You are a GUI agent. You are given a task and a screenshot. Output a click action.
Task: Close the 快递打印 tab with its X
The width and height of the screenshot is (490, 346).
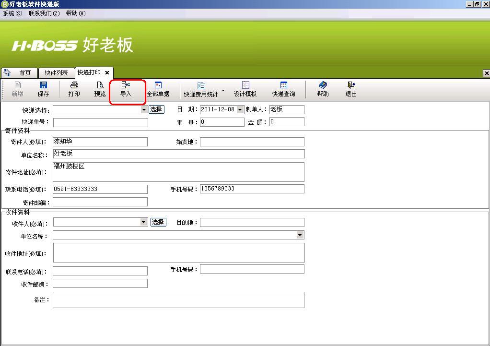click(x=107, y=72)
